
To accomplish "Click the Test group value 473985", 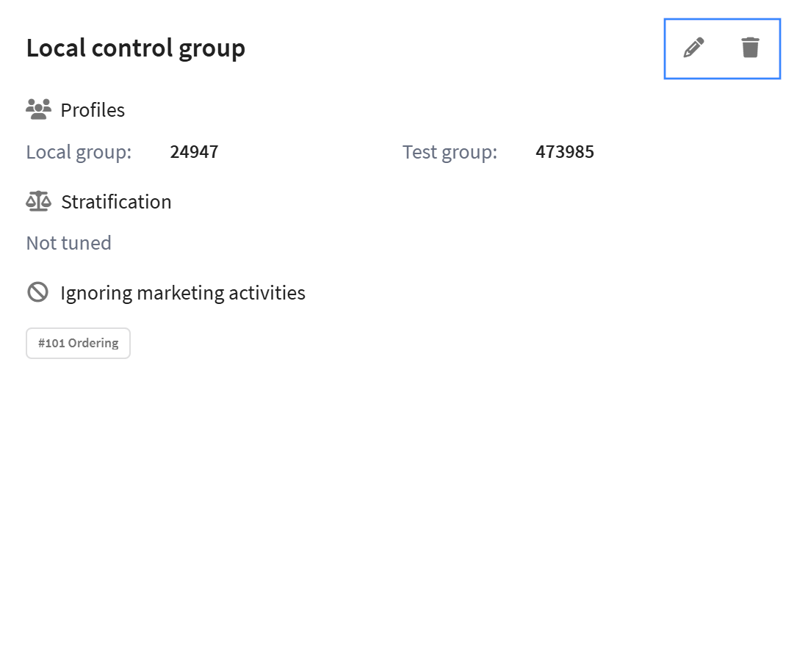I will click(564, 152).
